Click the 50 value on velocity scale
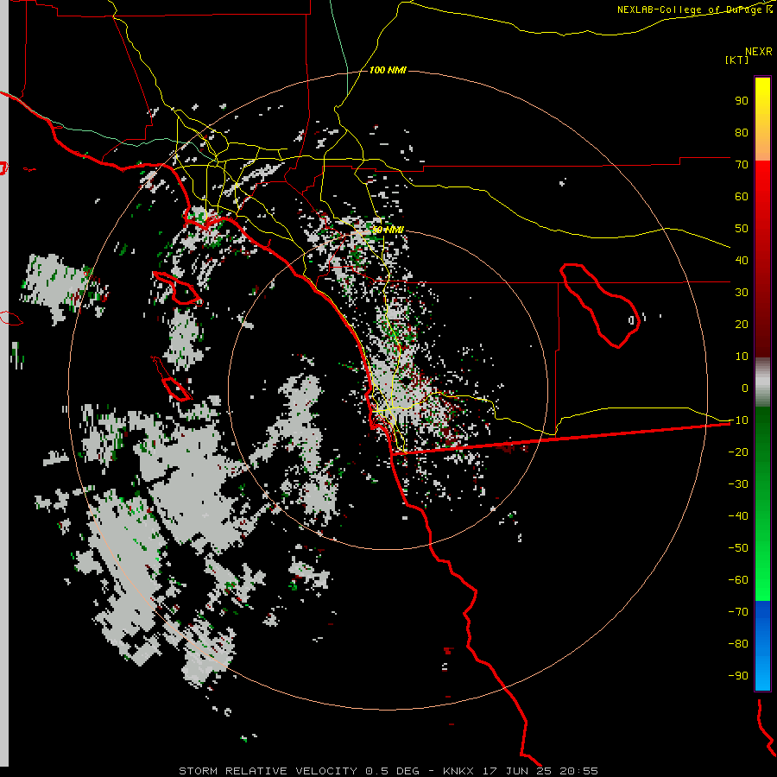Viewport: 777px width, 777px height. click(742, 229)
